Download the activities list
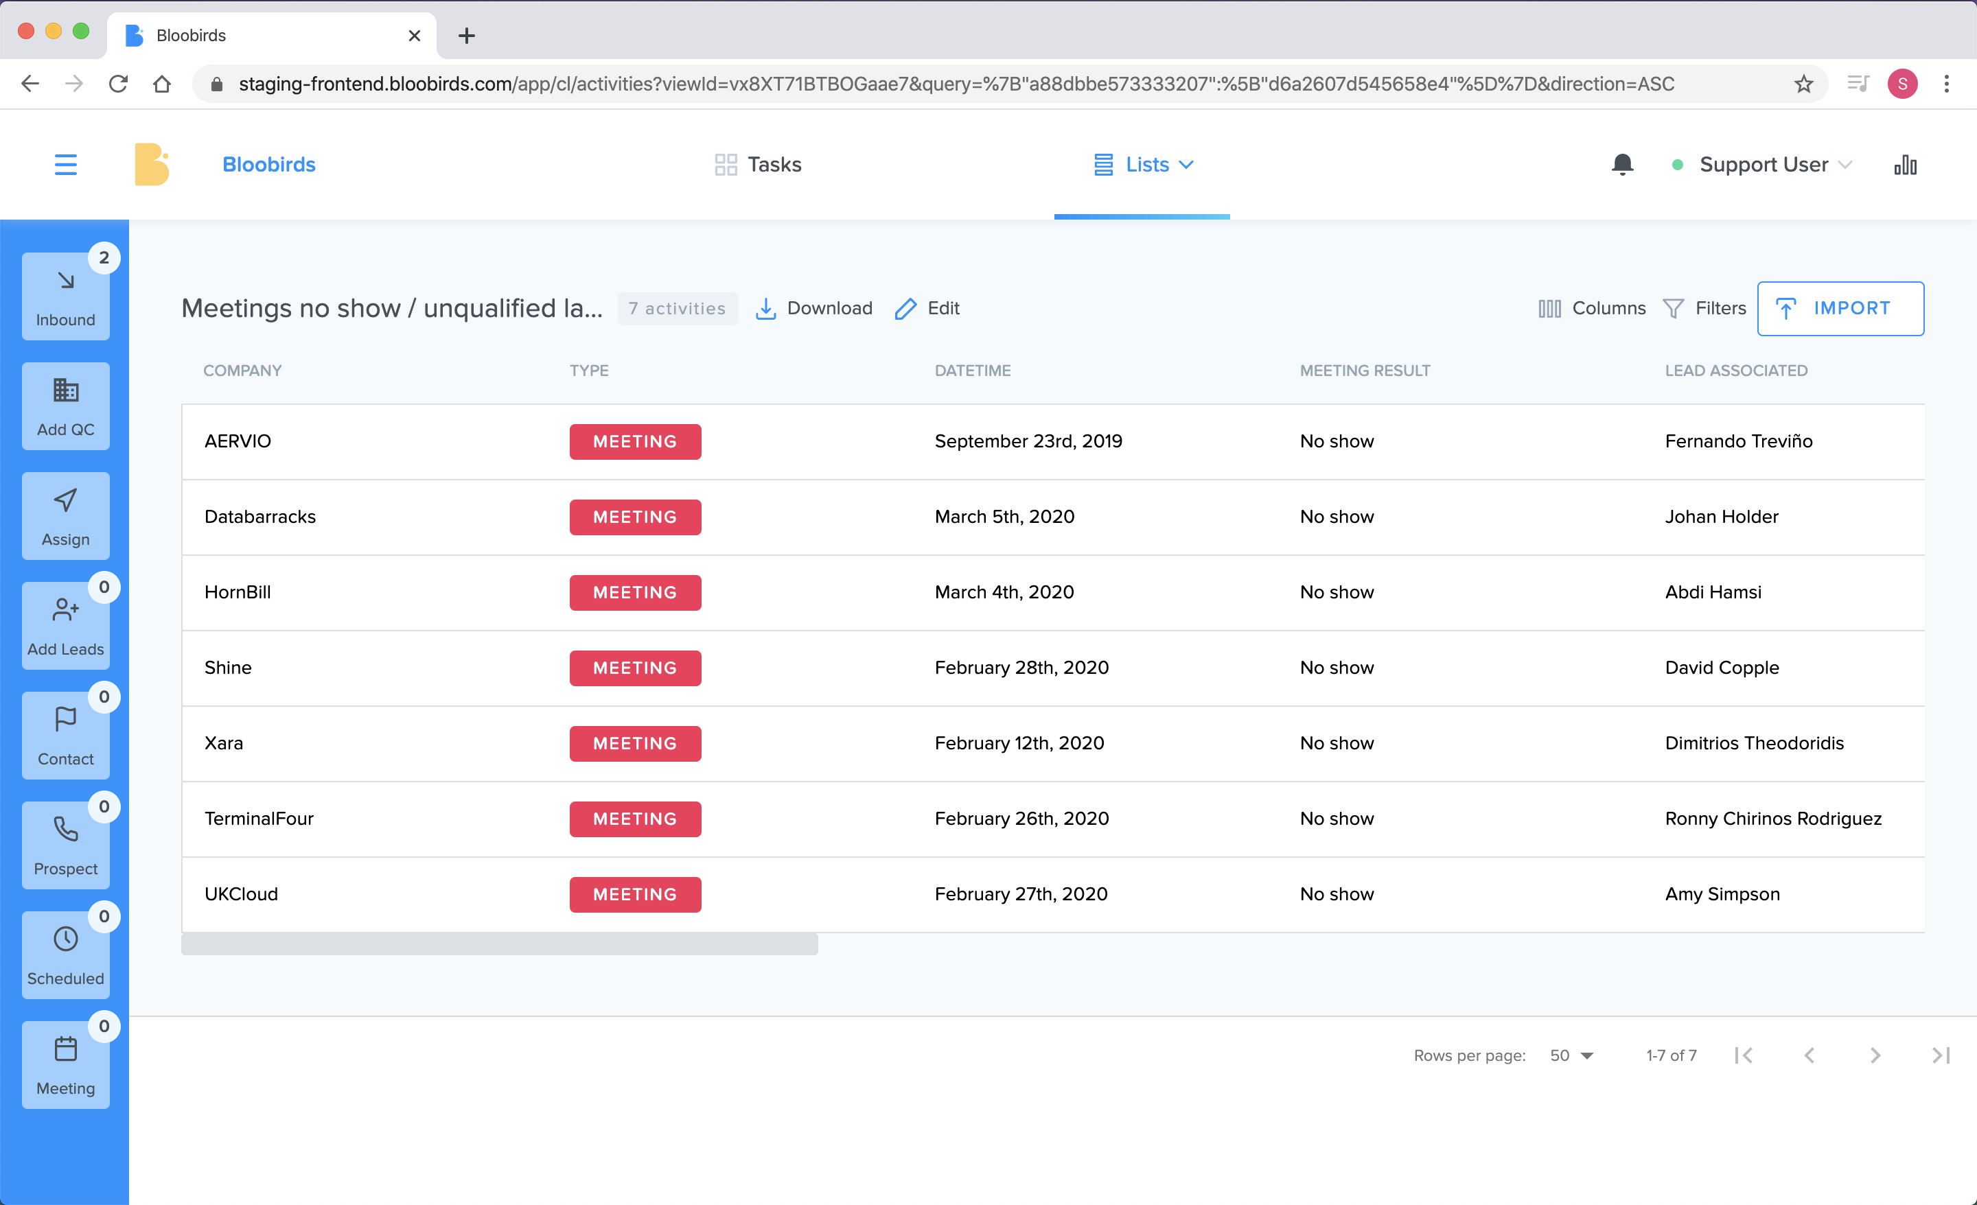 pos(813,308)
